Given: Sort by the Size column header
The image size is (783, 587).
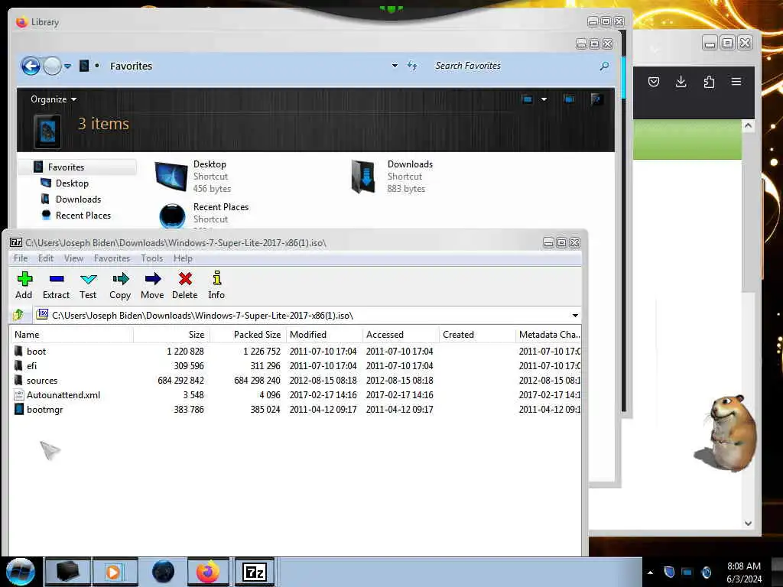Looking at the screenshot, I should (x=171, y=335).
